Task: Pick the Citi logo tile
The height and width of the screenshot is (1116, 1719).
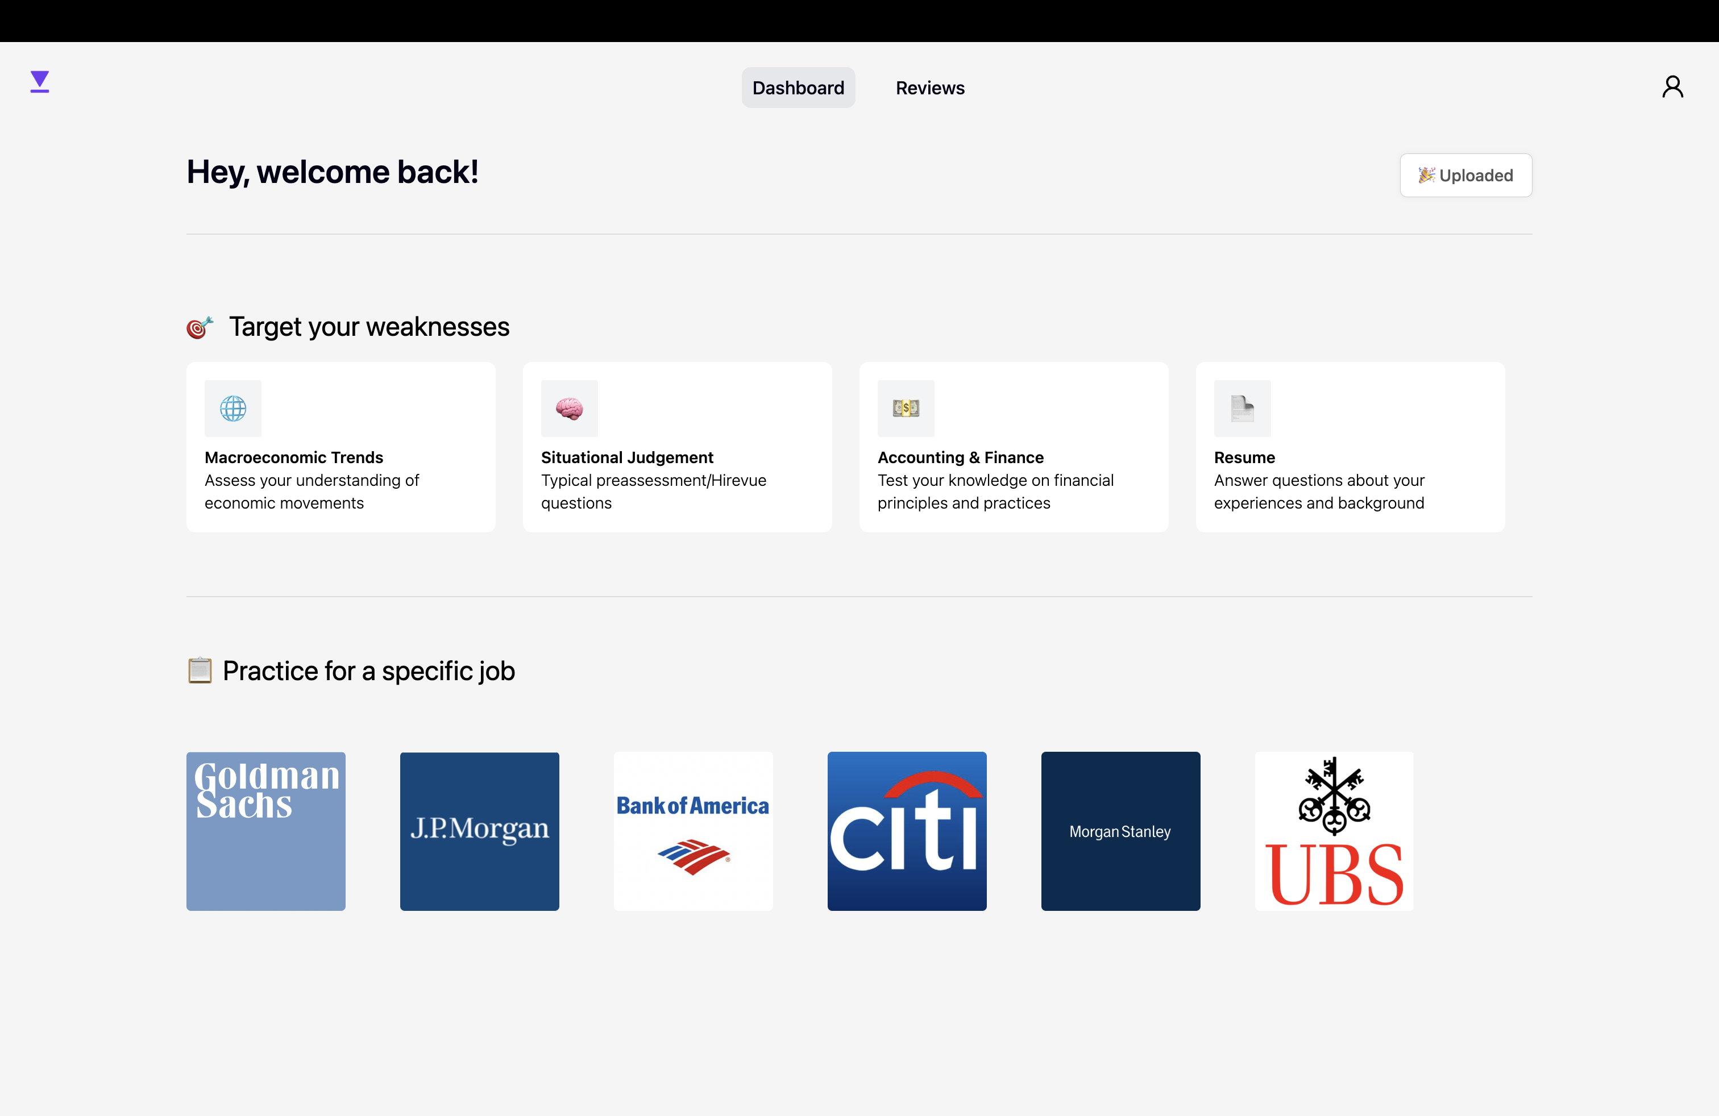Action: (907, 831)
